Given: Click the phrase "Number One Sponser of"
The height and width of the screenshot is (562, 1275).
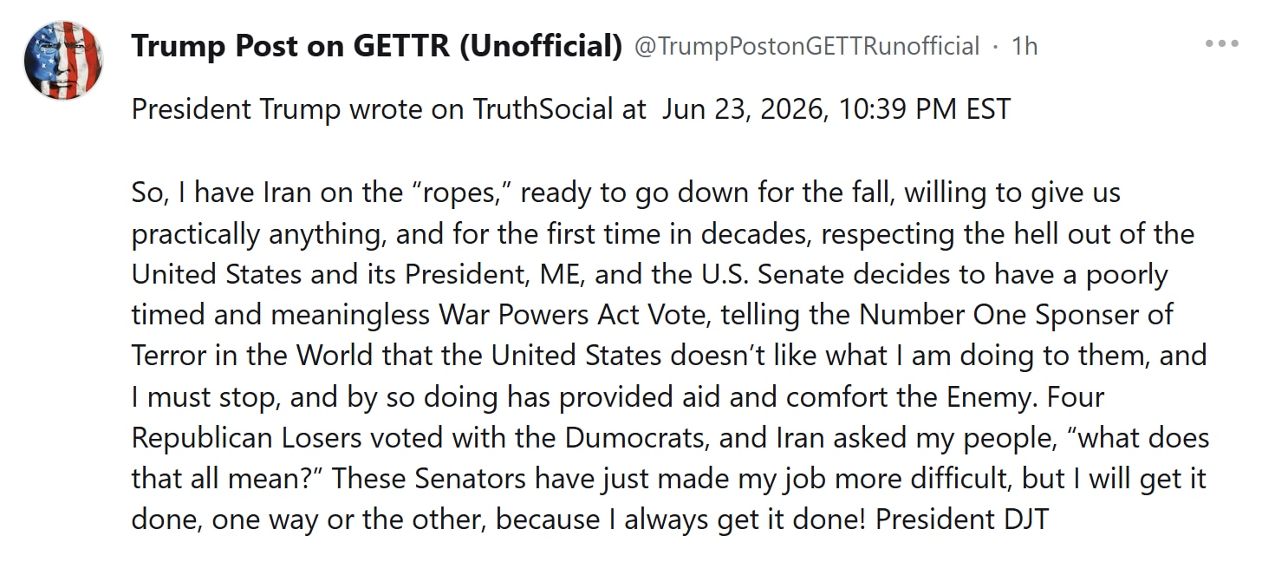Looking at the screenshot, I should [x=1023, y=315].
